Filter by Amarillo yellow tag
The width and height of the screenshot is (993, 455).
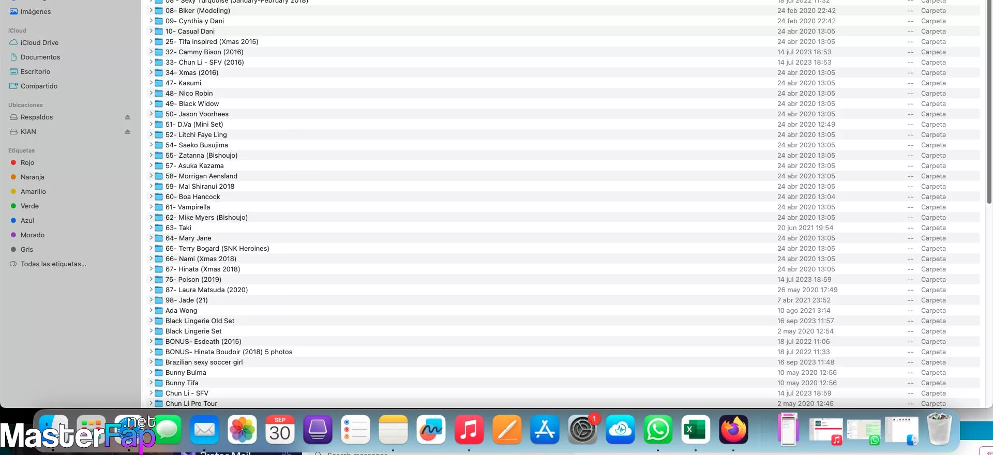pos(33,191)
